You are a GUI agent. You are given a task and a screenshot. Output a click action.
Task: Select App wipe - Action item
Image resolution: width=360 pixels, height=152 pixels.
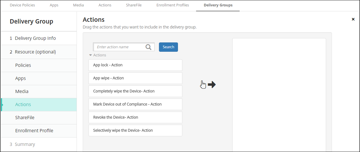135,78
